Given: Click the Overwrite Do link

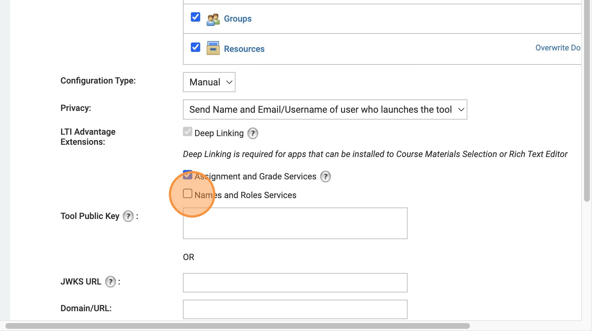Looking at the screenshot, I should coord(557,48).
